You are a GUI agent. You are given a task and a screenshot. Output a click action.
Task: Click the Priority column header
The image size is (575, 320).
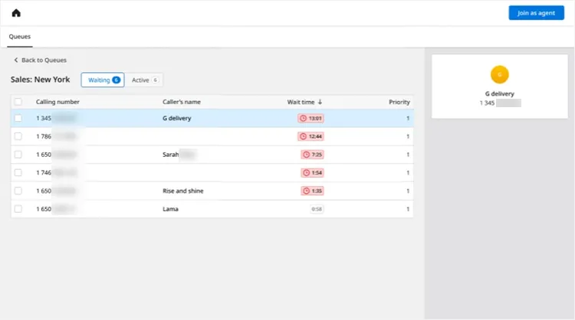(x=399, y=102)
